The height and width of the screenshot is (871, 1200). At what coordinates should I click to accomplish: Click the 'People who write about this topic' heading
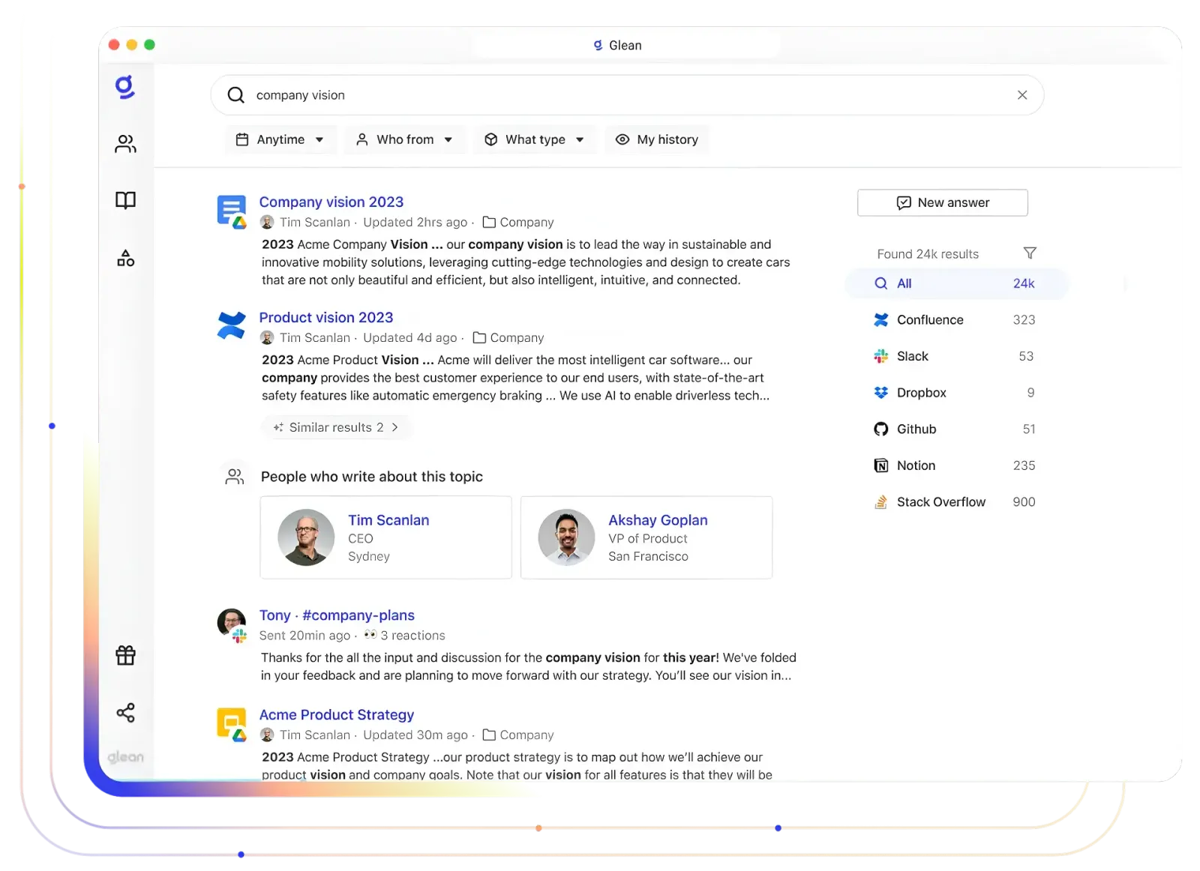point(371,477)
